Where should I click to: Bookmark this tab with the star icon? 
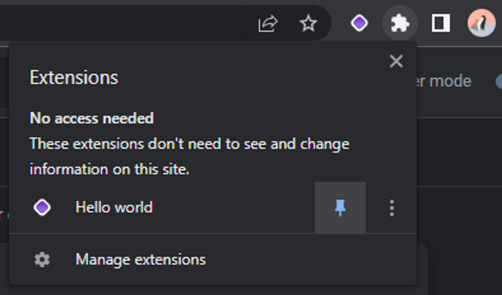(308, 23)
